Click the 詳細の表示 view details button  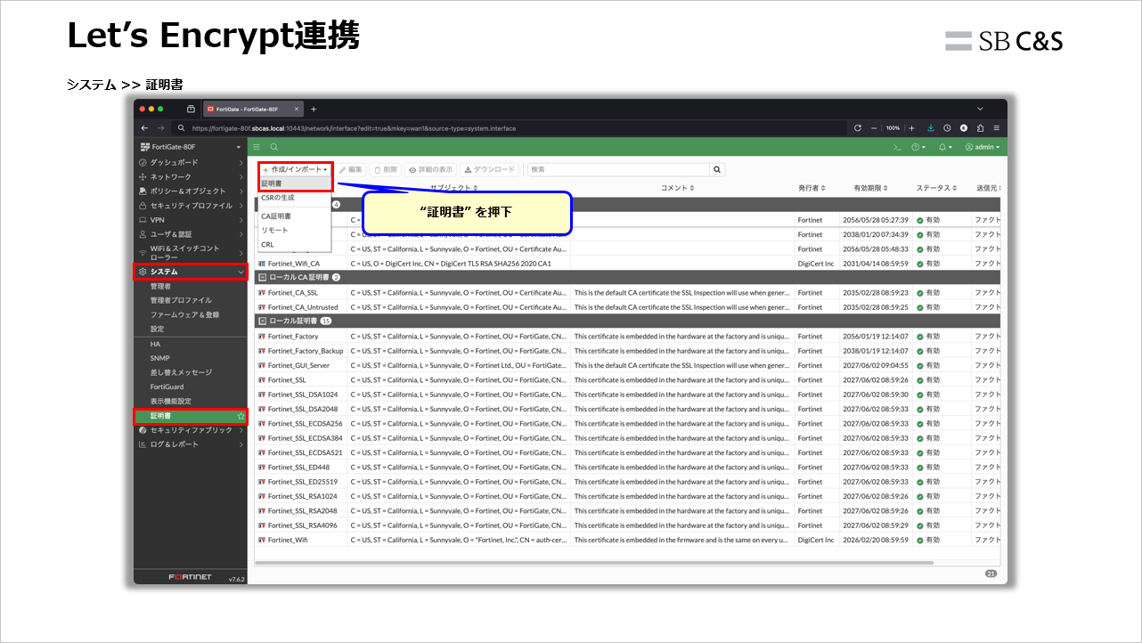click(x=430, y=169)
